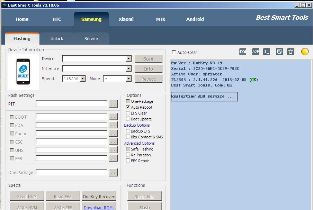Screen dimensions: 313x210
Task: Click the yellow status indicator circle
Action: 305,52
